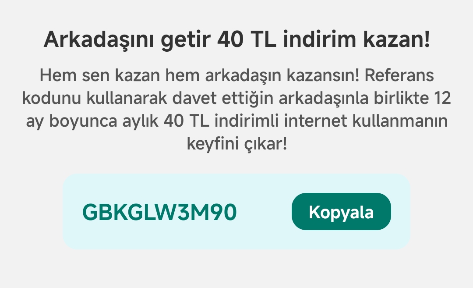Select the referral code GBKGLW3M90
This screenshot has width=473, height=288.
159,212
